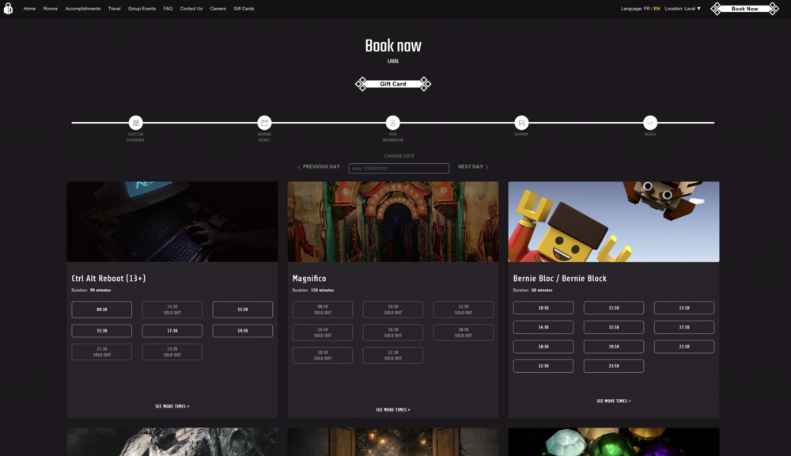Open Group Events page
The image size is (791, 456).
pos(142,9)
